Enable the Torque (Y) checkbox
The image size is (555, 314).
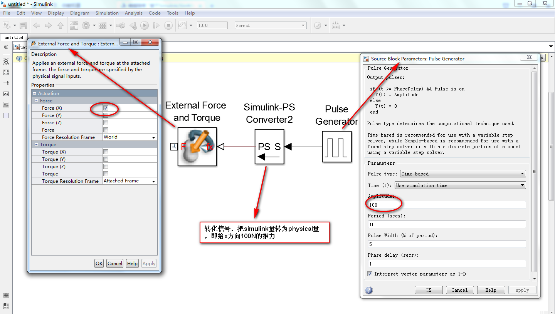click(x=106, y=159)
